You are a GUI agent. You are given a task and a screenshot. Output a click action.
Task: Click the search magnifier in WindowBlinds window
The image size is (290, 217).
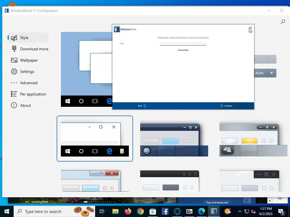pyautogui.click(x=283, y=22)
